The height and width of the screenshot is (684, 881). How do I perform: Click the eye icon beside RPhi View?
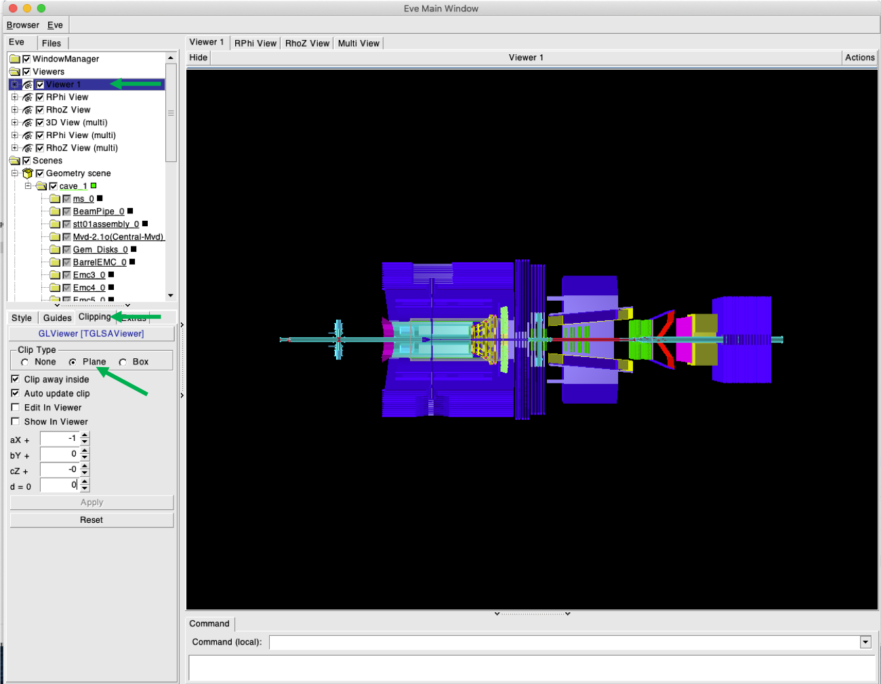click(x=27, y=98)
